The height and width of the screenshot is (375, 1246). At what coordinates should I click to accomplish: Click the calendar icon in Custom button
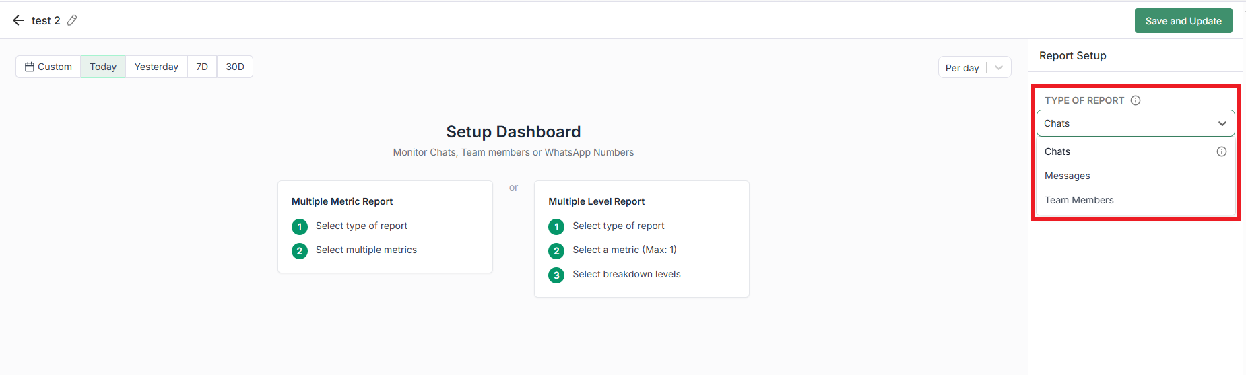[30, 67]
